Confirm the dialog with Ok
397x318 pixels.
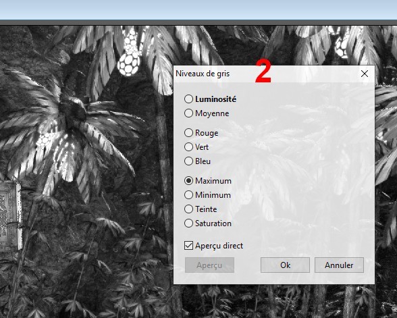point(285,265)
